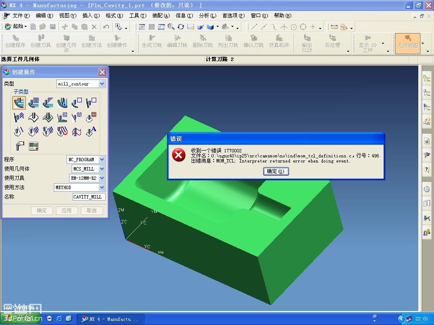The image size is (434, 325).
Task: Open the 插入(S) menu
Action: 91,16
